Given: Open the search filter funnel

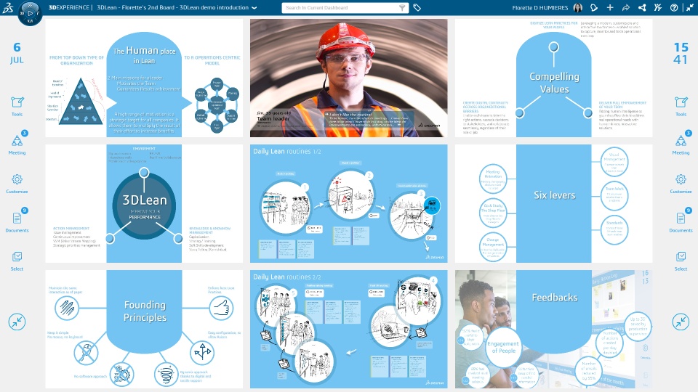Looking at the screenshot, I should point(402,7).
